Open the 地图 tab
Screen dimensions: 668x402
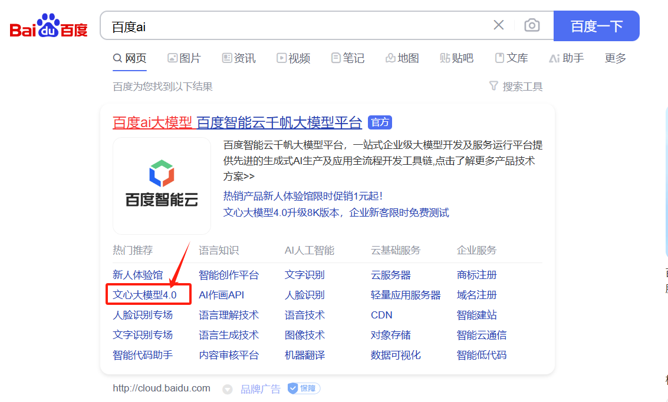point(403,58)
